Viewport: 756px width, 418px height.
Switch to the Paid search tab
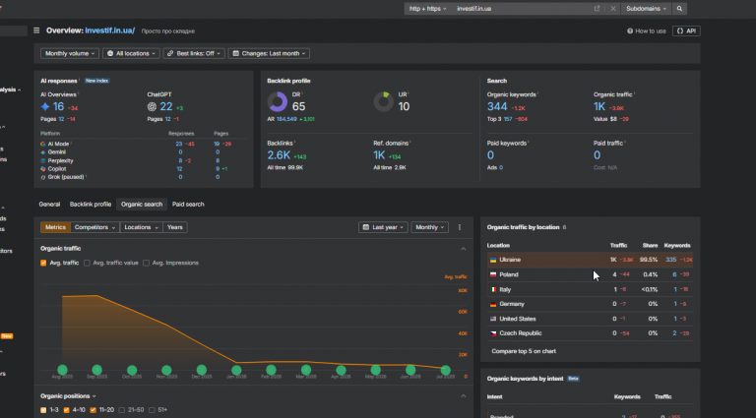point(188,205)
